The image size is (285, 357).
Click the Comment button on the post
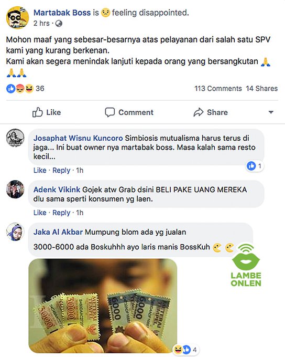click(129, 112)
